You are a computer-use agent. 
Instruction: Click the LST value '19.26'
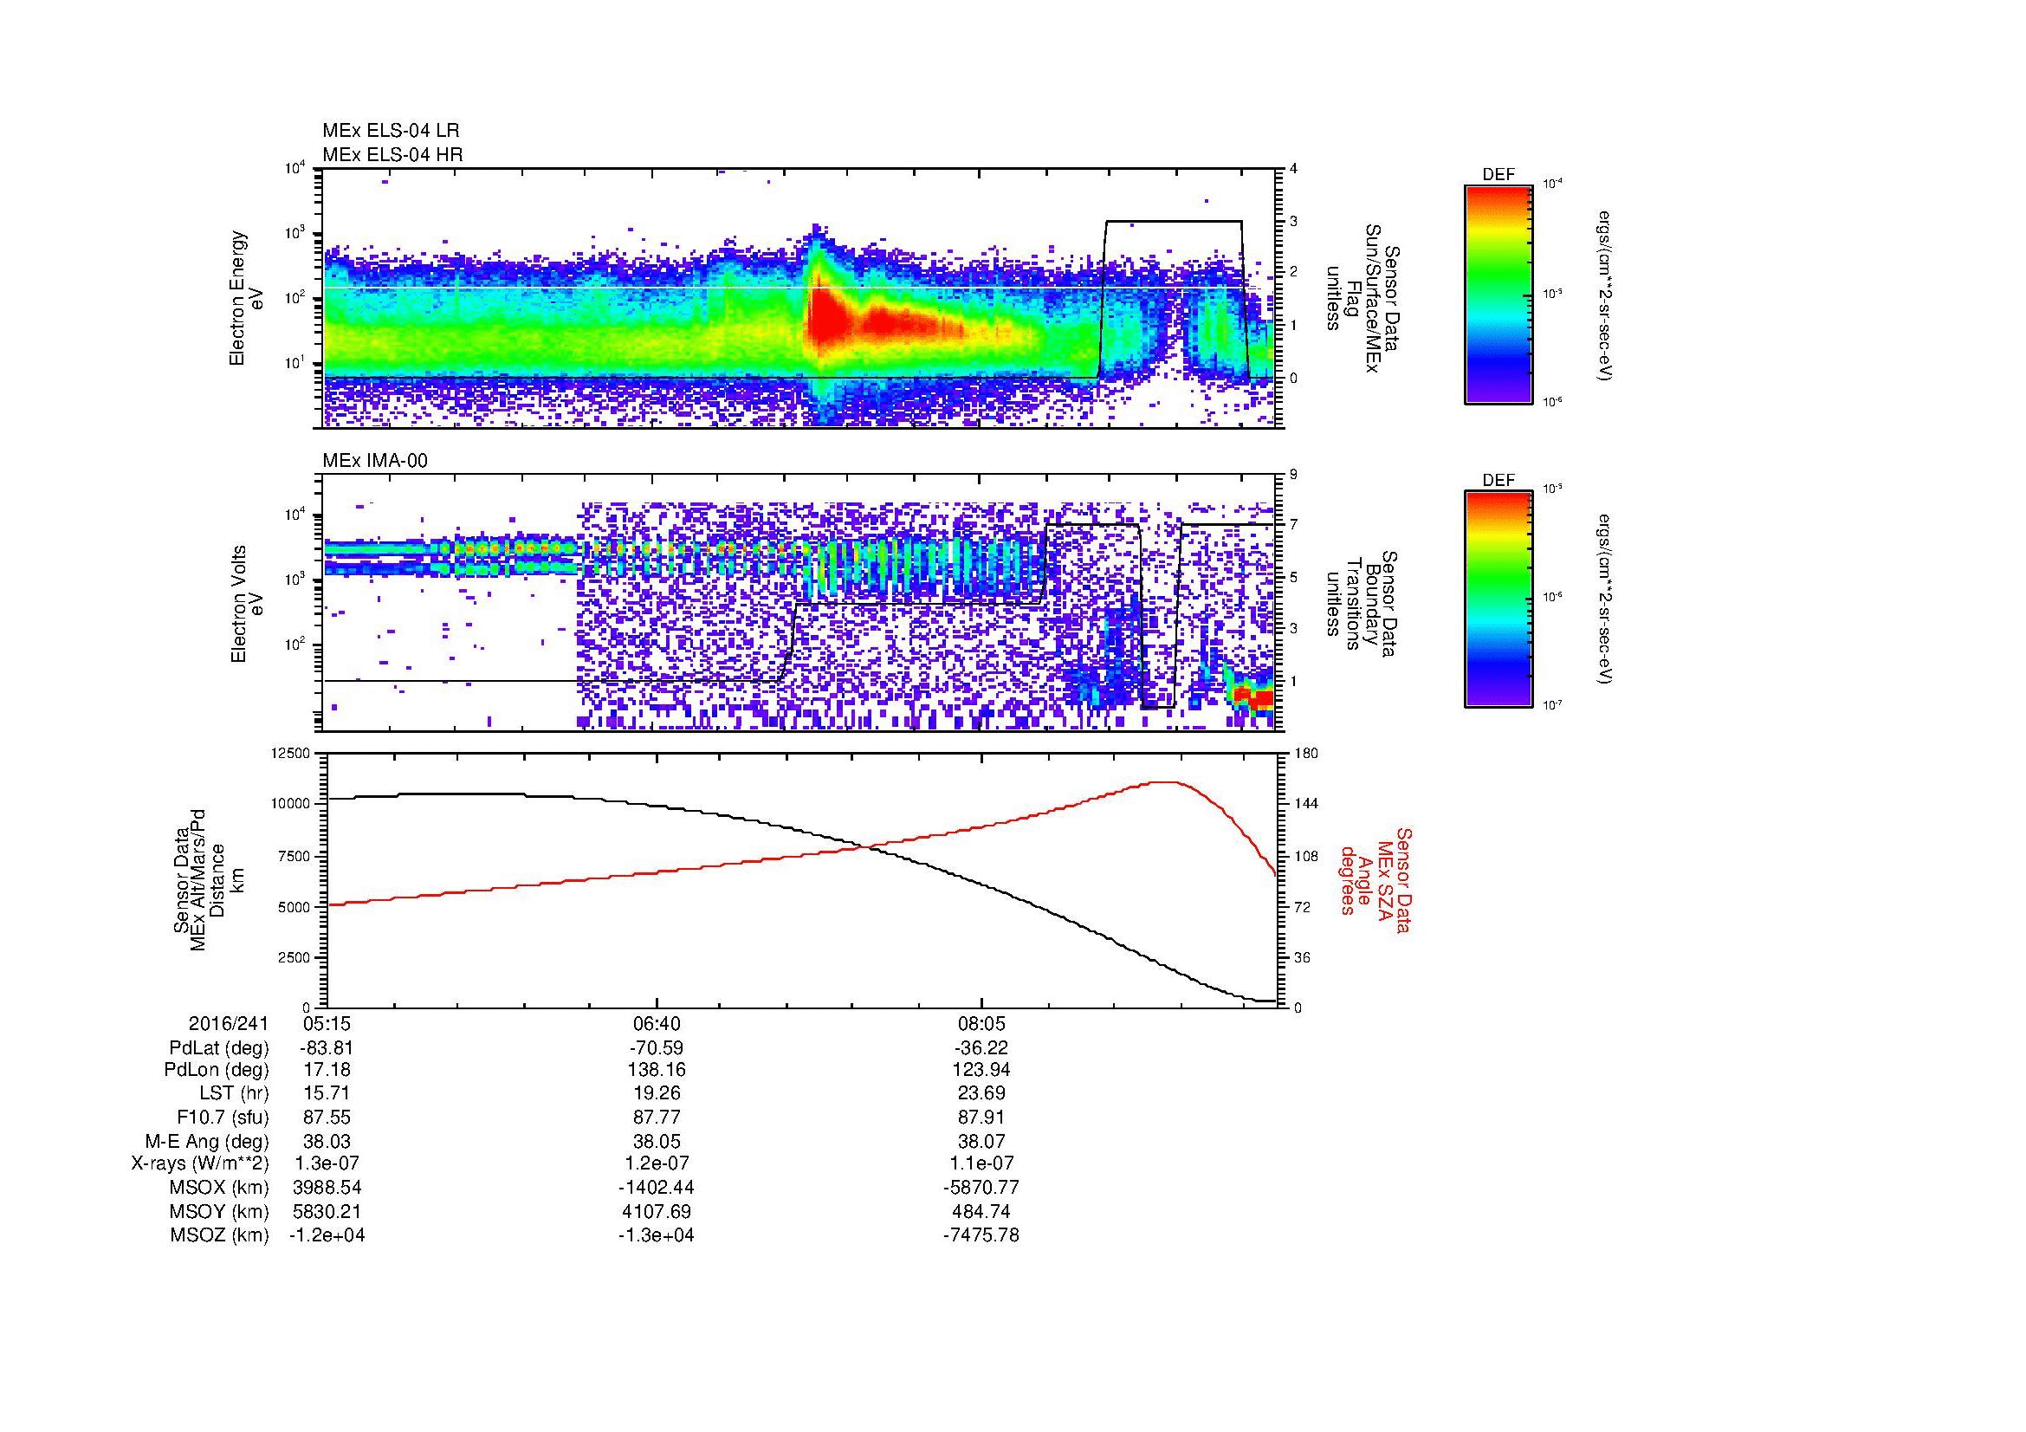click(657, 1093)
